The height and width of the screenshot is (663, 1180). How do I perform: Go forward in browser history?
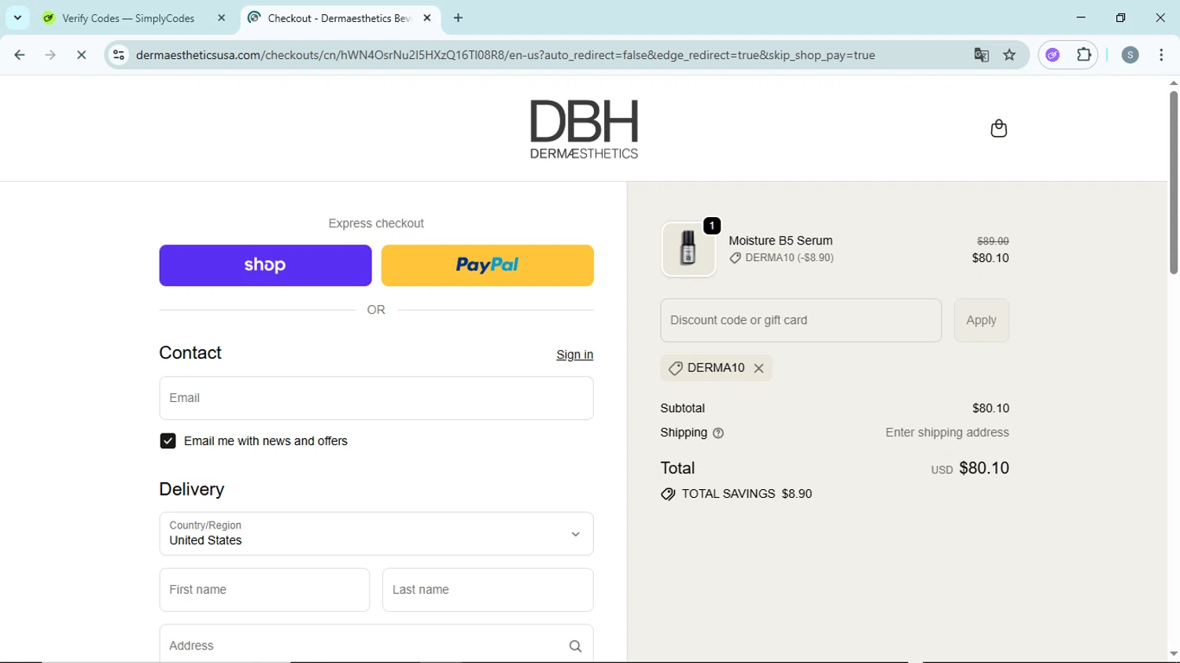(50, 55)
